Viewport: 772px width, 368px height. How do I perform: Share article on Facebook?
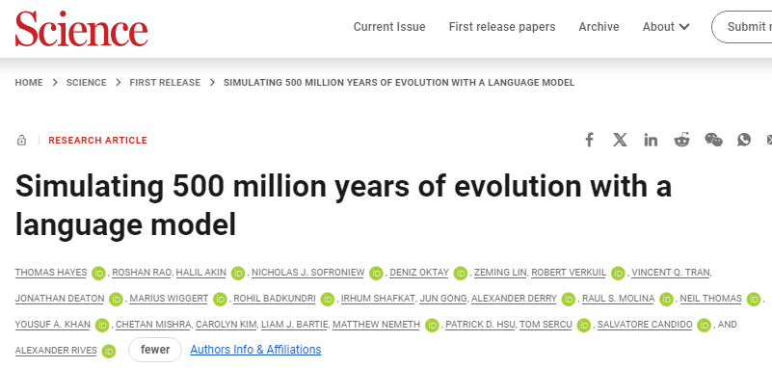(x=589, y=141)
